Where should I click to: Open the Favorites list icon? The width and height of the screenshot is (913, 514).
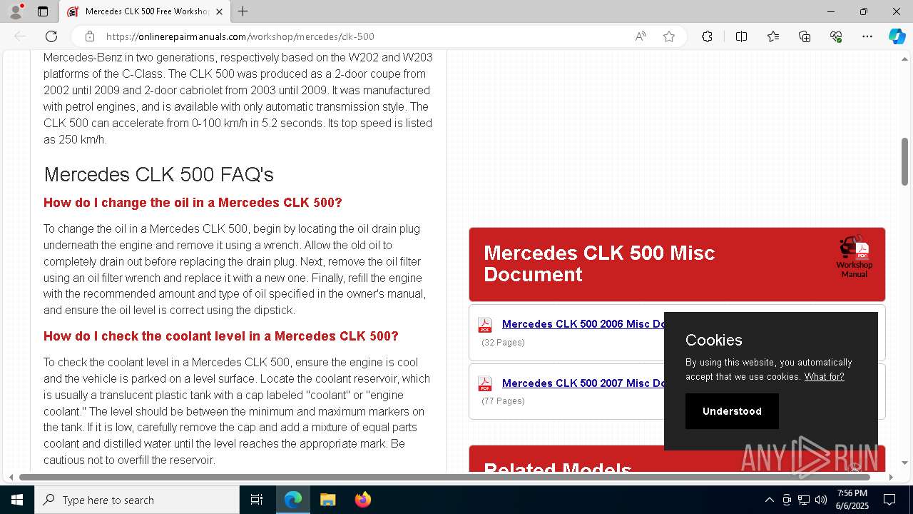[x=773, y=36]
